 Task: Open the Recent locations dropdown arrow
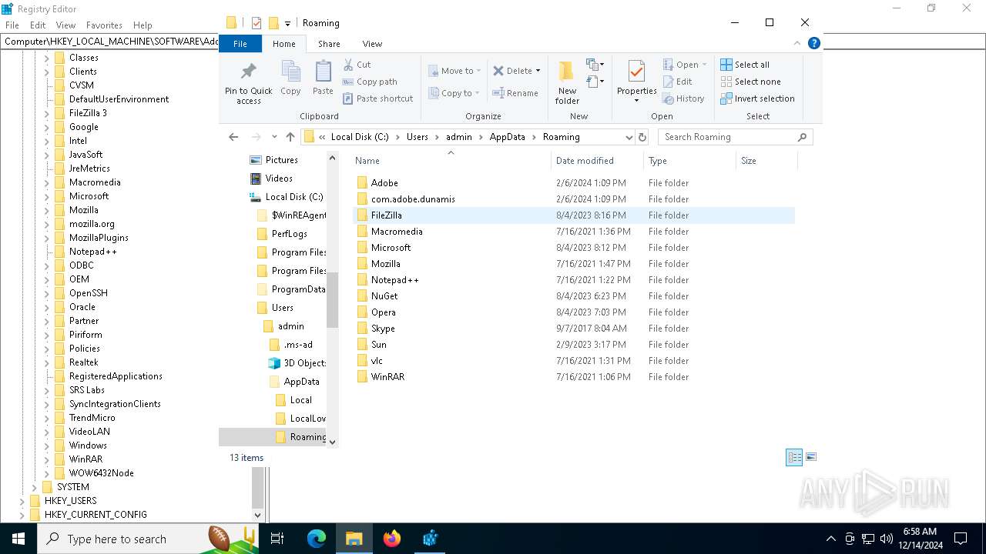pyautogui.click(x=274, y=137)
